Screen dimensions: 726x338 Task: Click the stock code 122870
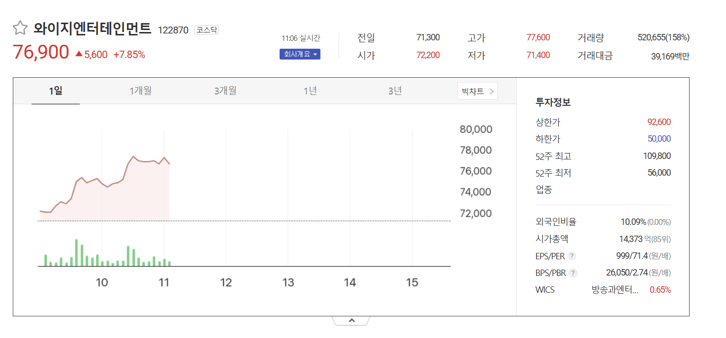click(173, 30)
